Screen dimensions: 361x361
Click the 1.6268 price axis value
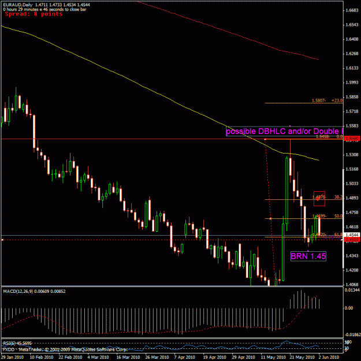click(352, 54)
